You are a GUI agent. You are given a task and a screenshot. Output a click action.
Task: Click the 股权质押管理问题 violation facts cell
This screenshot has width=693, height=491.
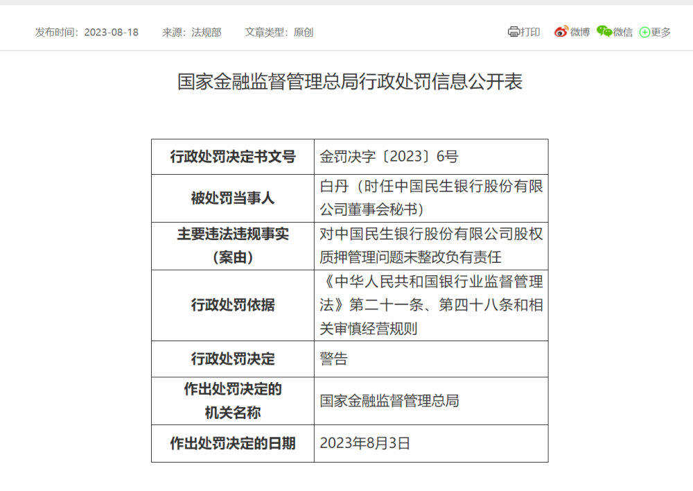[x=430, y=245]
